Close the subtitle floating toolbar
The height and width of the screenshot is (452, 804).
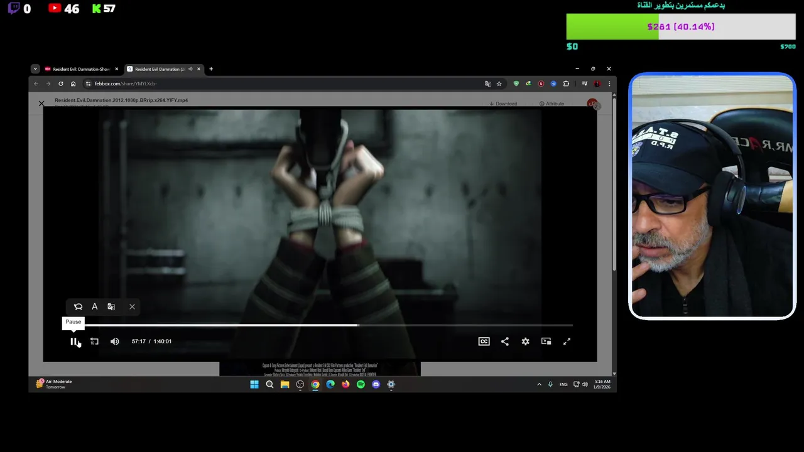pos(132,306)
